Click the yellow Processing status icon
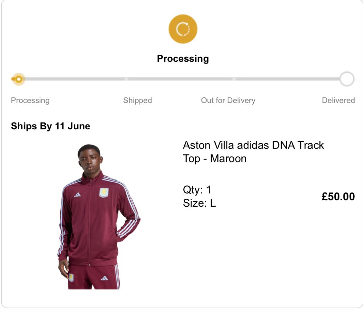Image resolution: width=363 pixels, height=316 pixels. tap(183, 29)
